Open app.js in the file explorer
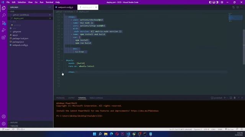The image size is (245, 137). point(30,35)
